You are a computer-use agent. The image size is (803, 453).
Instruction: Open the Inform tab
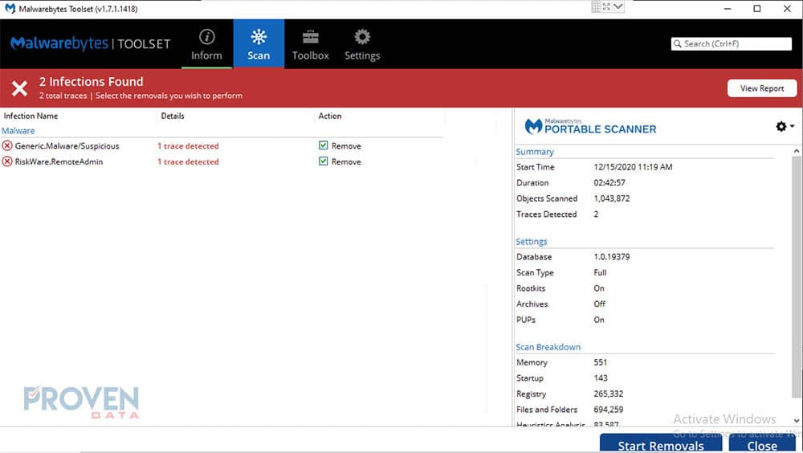coord(207,44)
